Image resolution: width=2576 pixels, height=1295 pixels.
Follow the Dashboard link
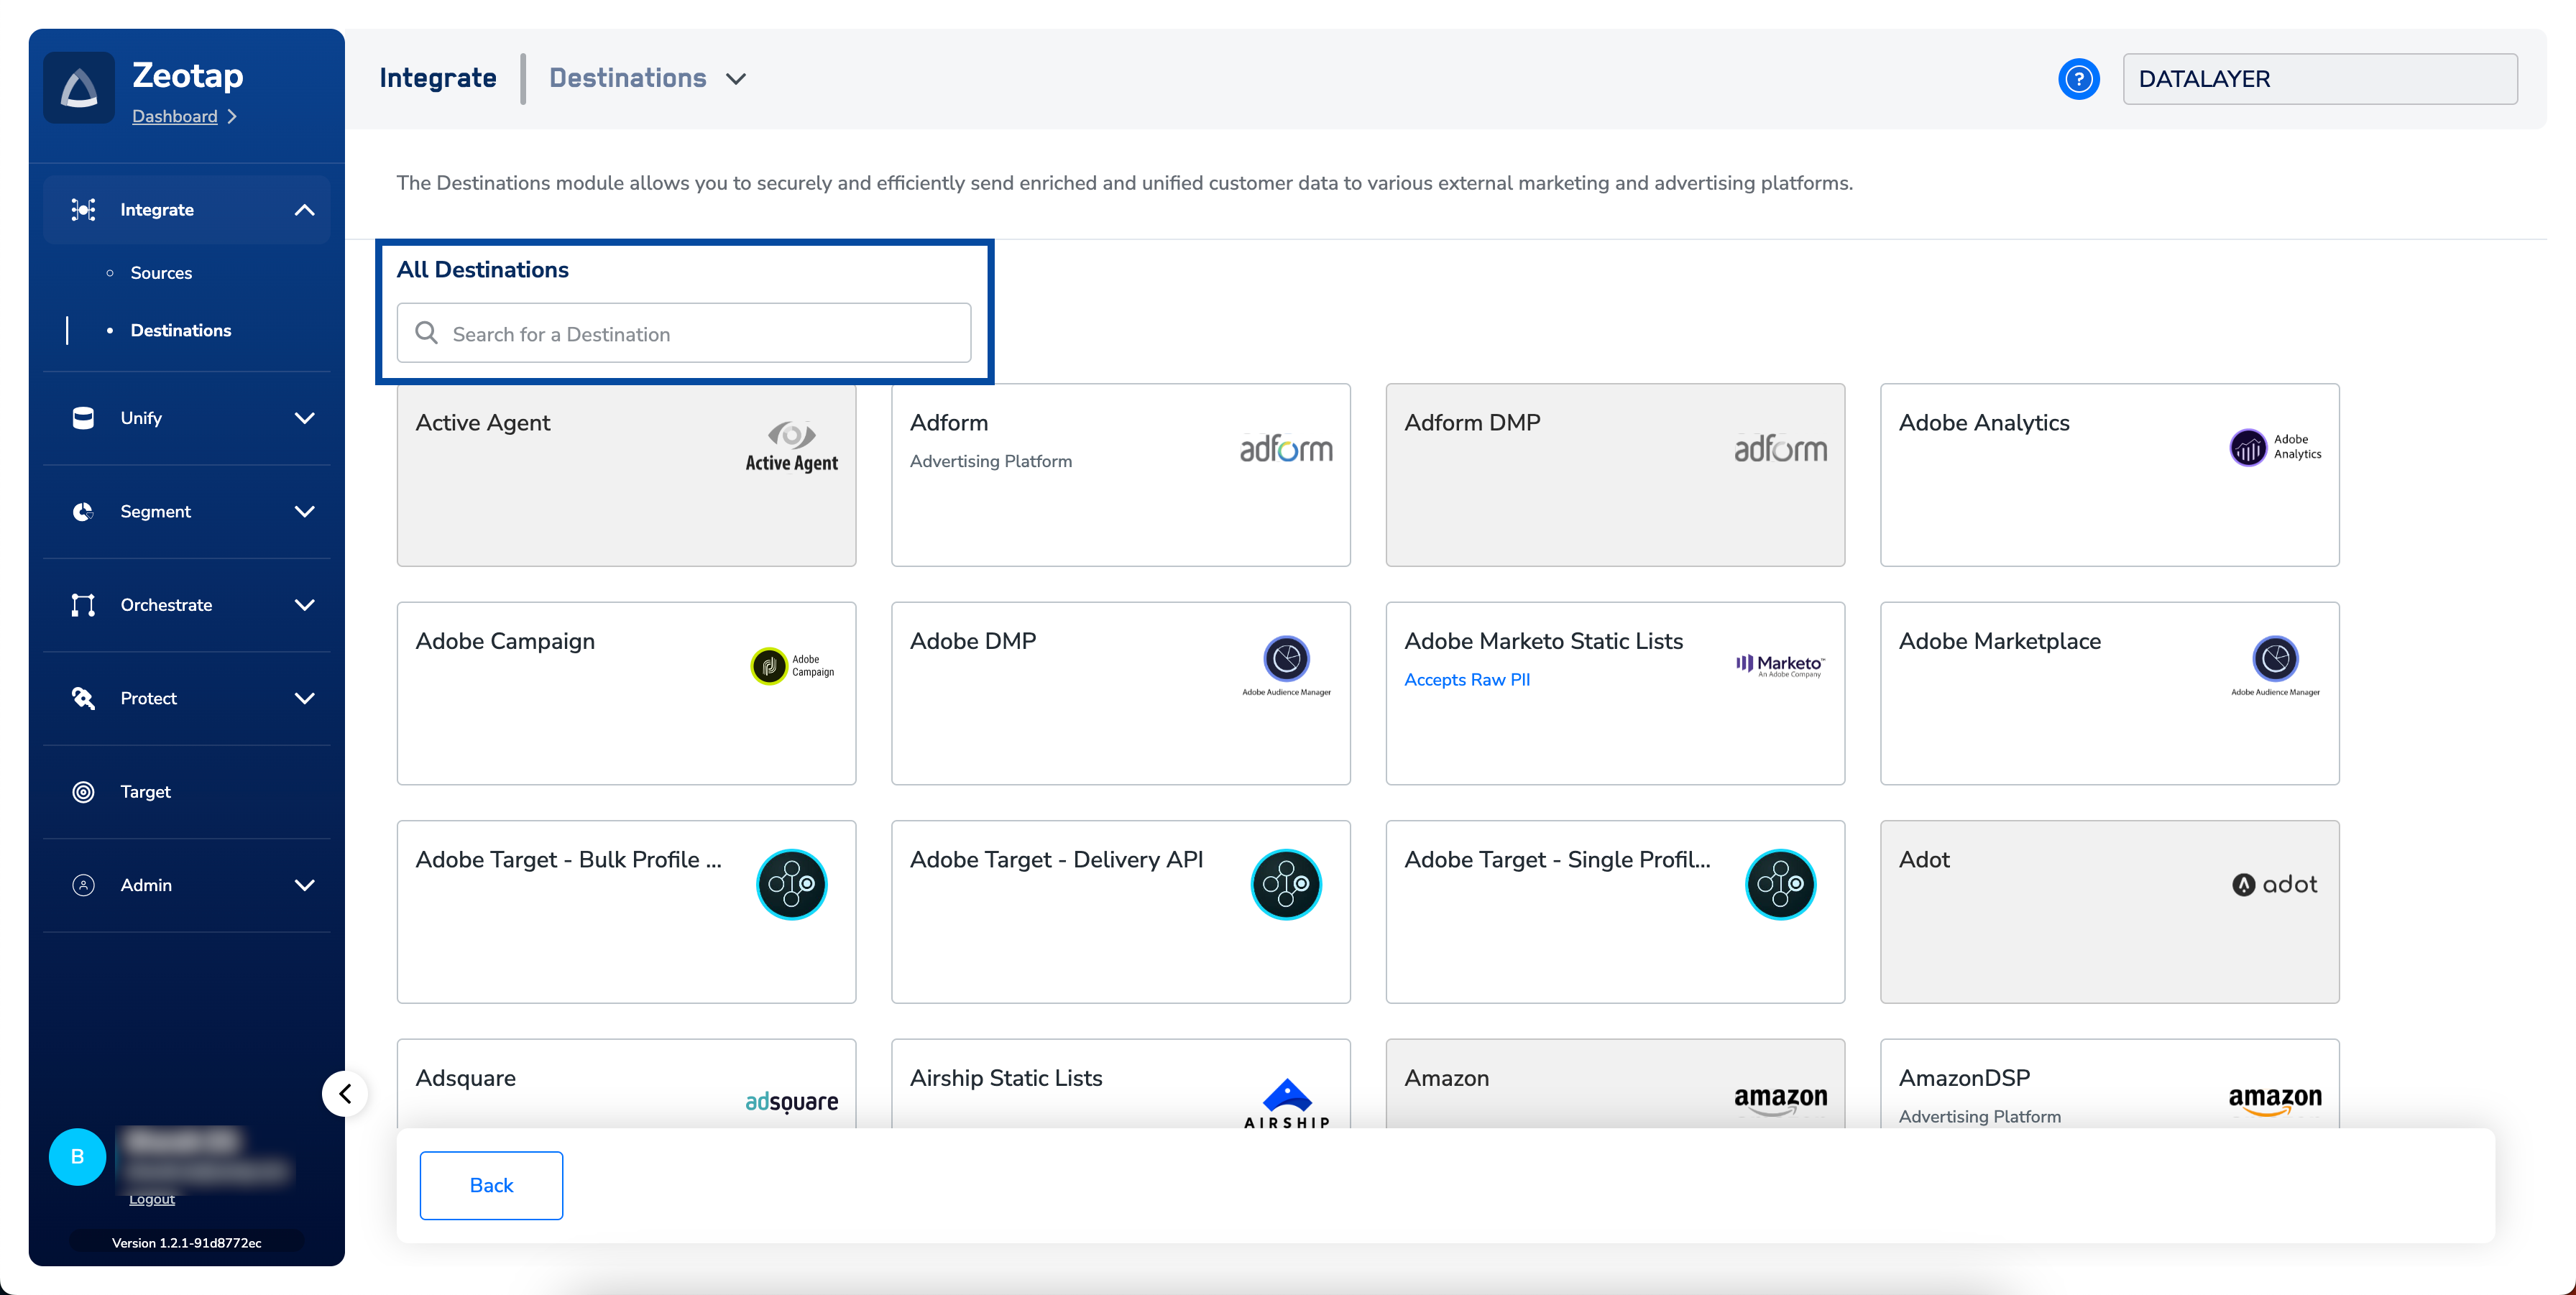(x=175, y=116)
